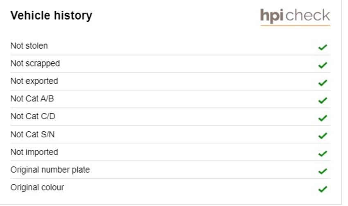Click the Not imported label
Viewport: 348px width, 206px height.
click(34, 152)
